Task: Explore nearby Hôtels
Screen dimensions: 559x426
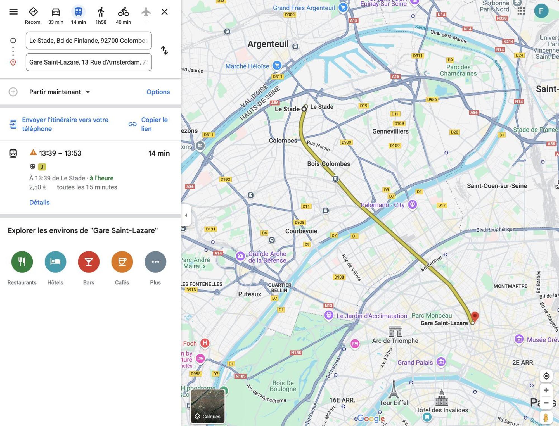Action: click(x=55, y=268)
